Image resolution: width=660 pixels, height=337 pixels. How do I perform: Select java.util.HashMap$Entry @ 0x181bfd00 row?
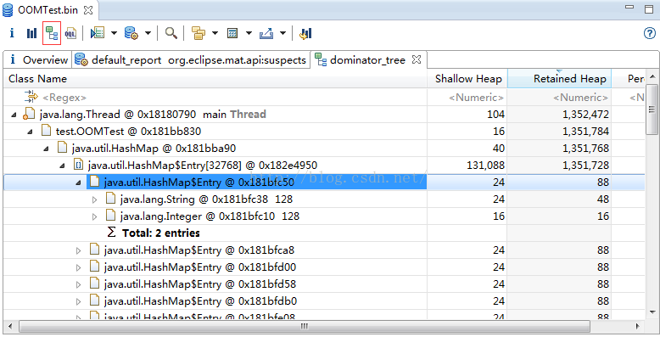(324, 267)
